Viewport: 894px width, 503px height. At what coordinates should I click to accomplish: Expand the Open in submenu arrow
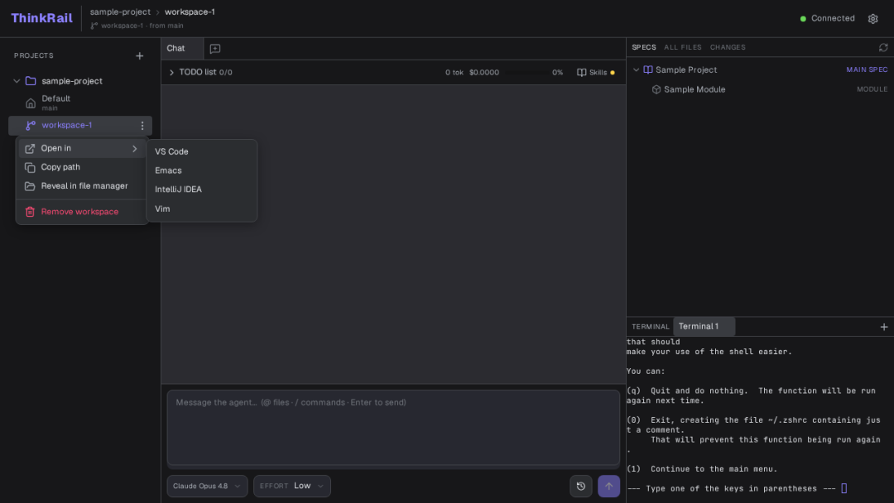pyautogui.click(x=135, y=149)
